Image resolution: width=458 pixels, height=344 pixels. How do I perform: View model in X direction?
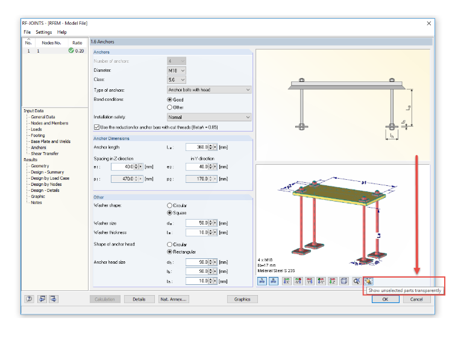[x=286, y=281]
